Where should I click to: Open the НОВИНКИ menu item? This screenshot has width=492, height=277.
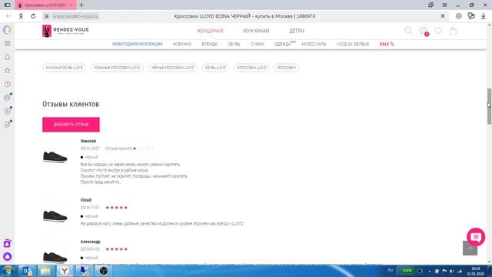[182, 44]
